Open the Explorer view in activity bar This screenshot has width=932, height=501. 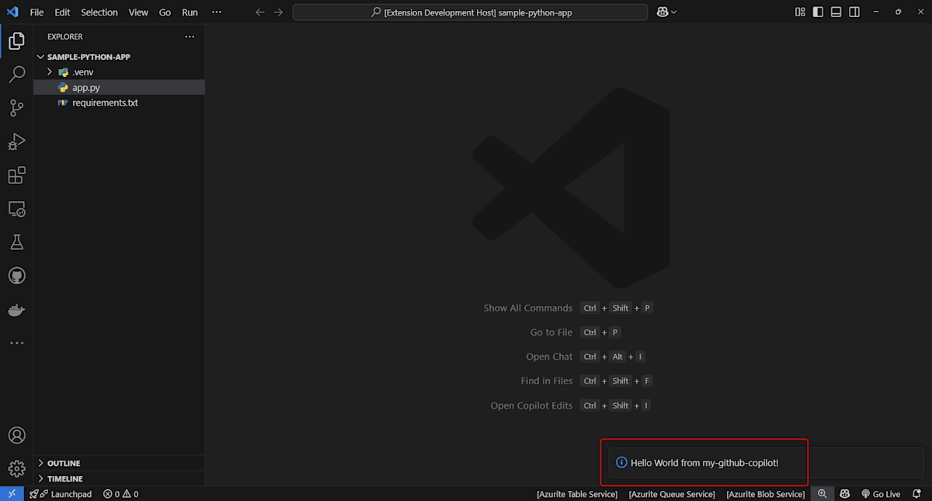coord(16,41)
